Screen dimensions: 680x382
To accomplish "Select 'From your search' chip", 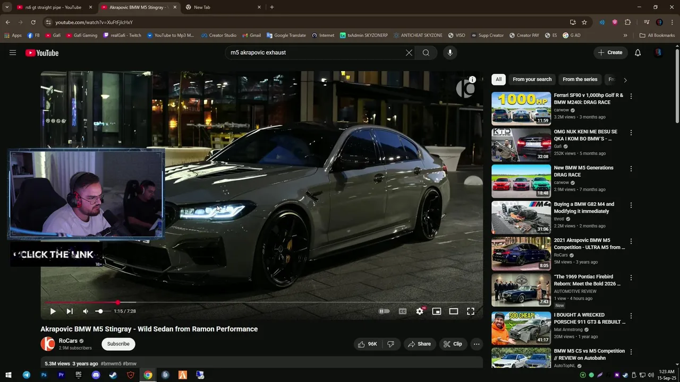I will tap(532, 80).
